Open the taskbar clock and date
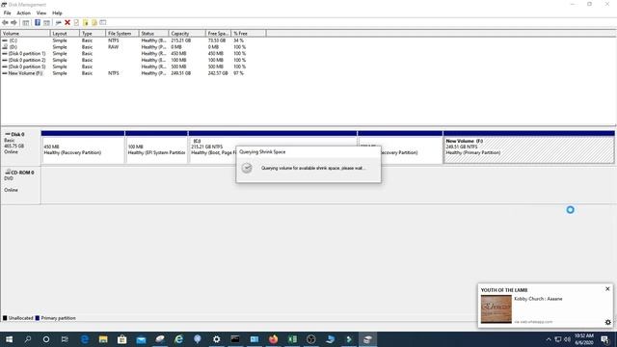 coord(583,339)
